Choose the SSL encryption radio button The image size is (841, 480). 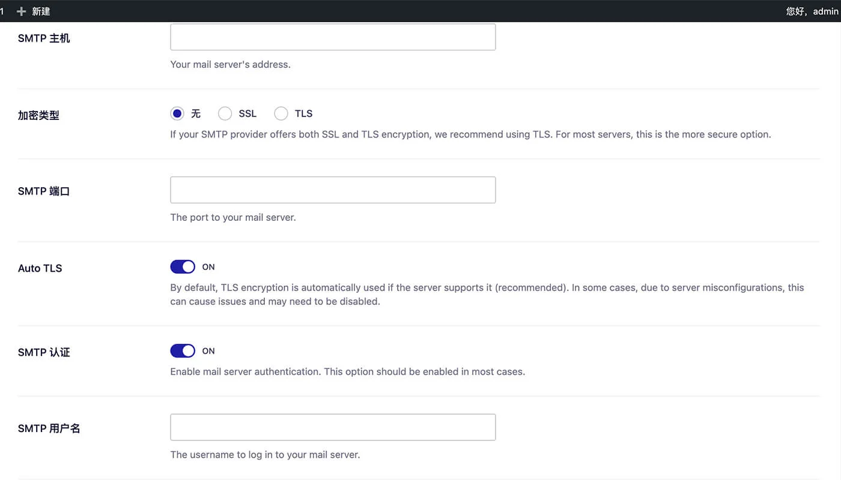(x=225, y=113)
